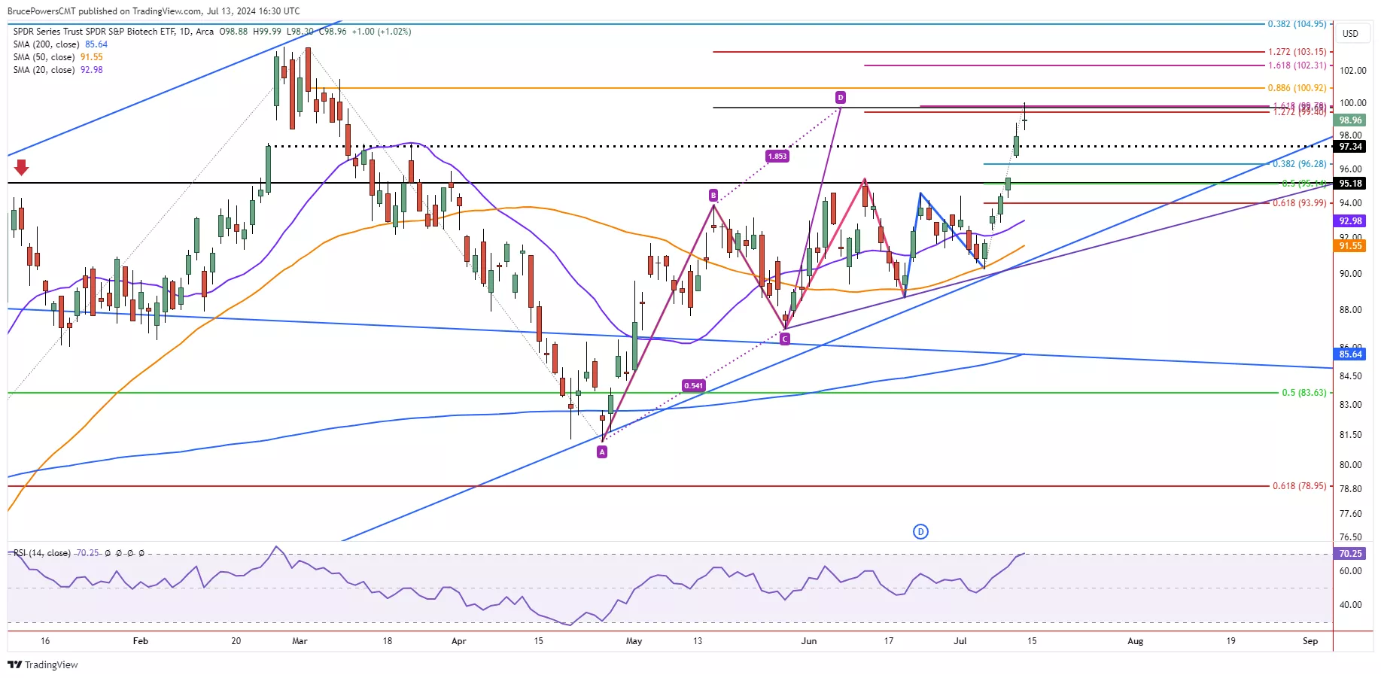Select RSI (14, close) indicator legend
Viewport: 1381px width, 678px height.
(42, 553)
